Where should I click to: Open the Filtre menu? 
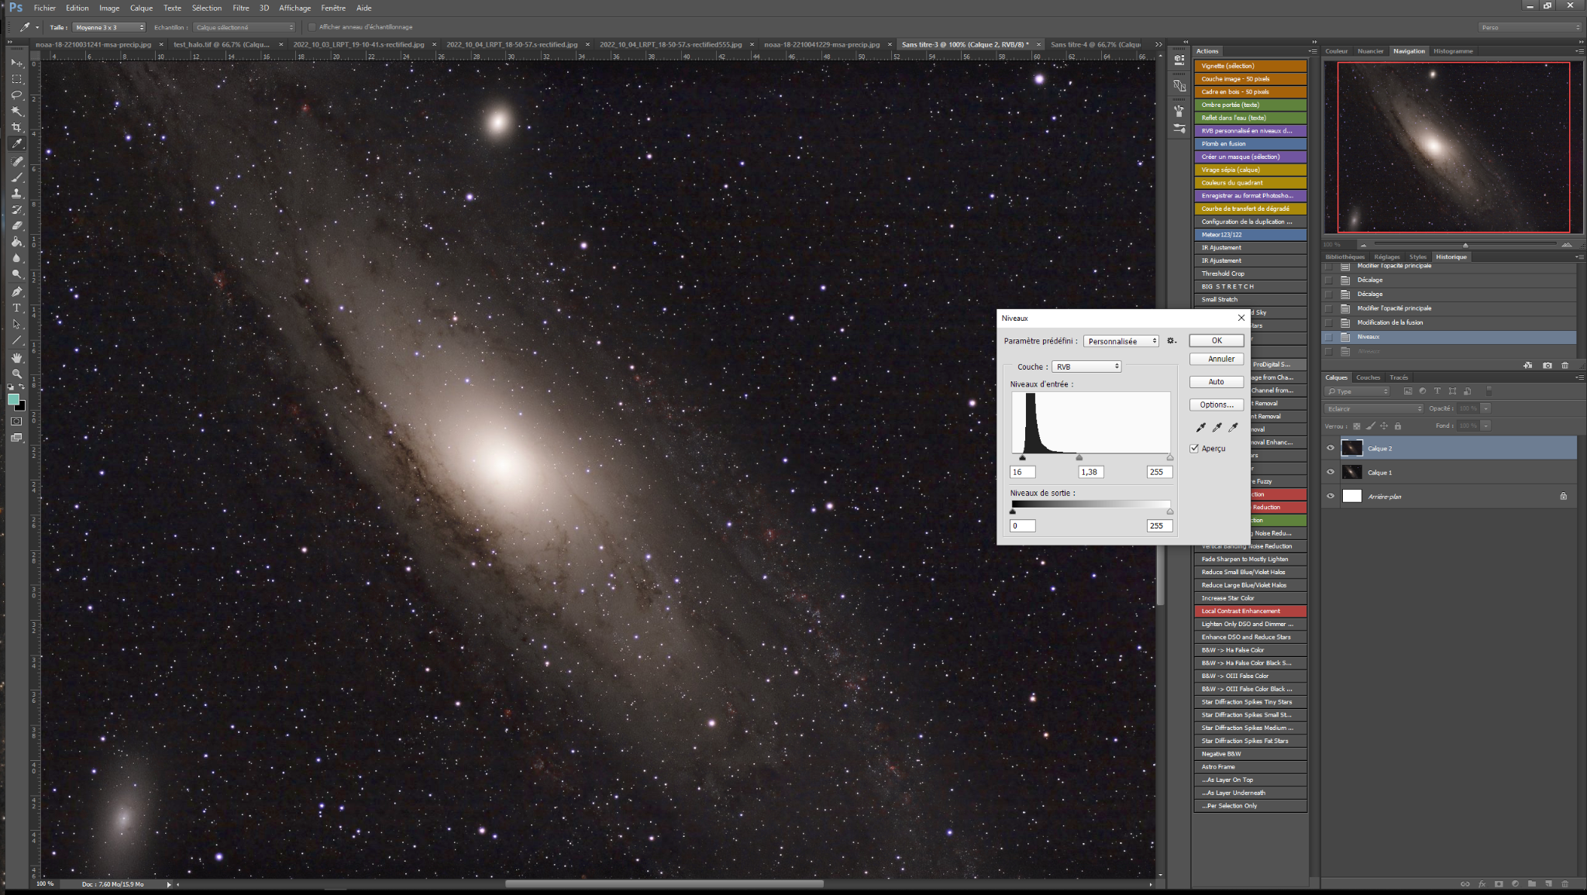pos(241,8)
